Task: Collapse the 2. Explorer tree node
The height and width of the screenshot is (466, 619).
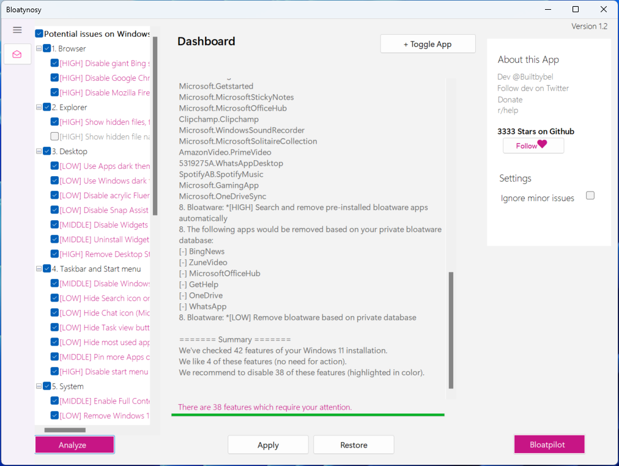Action: (39, 107)
